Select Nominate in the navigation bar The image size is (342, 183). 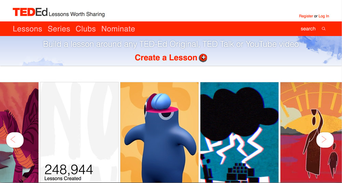118,29
